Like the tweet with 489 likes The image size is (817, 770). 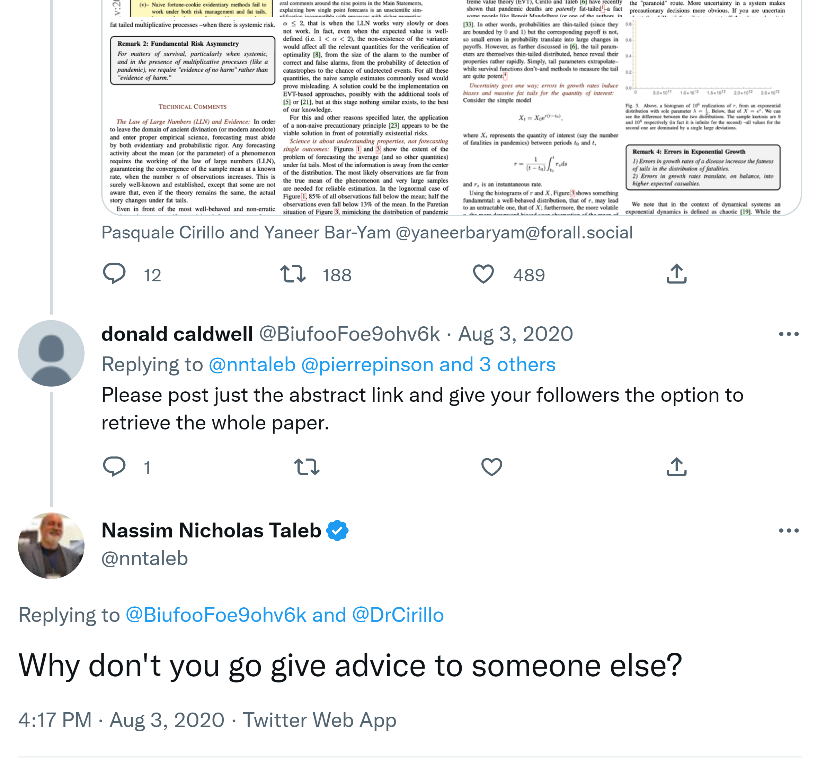483,274
